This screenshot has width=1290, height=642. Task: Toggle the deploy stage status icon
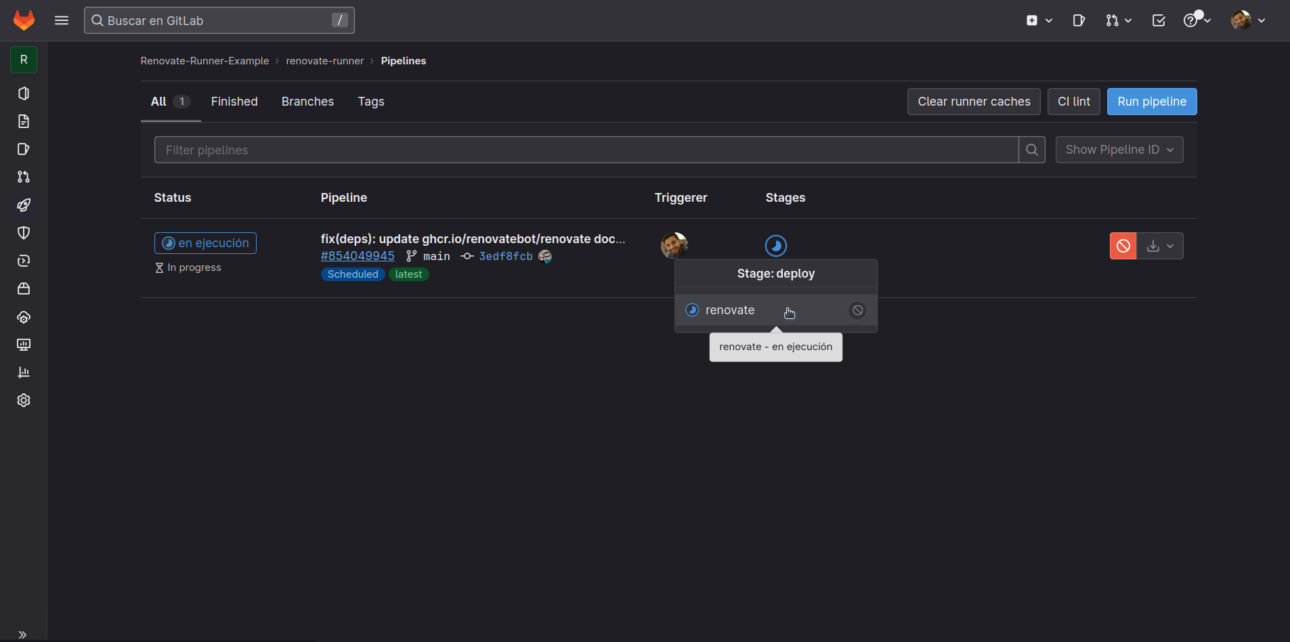point(776,246)
